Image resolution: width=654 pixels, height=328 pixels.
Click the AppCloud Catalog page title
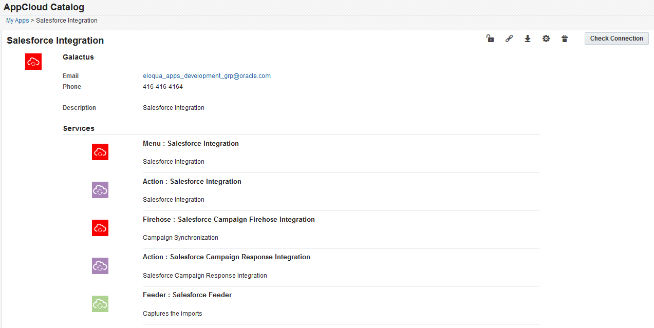pyautogui.click(x=44, y=7)
